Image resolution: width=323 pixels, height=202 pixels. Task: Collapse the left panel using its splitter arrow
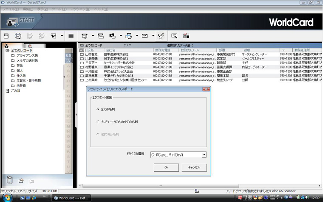click(x=76, y=114)
